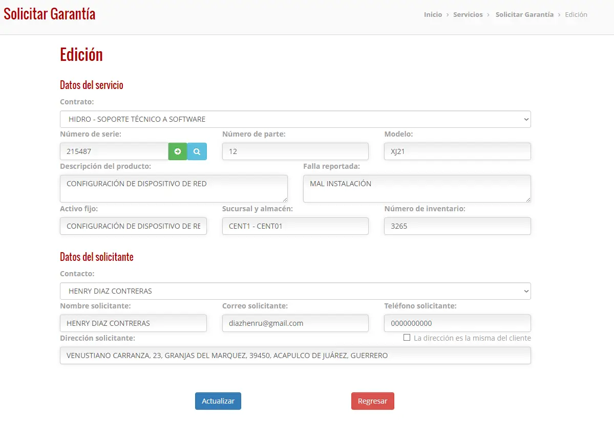Focus the Número de serie field
Image resolution: width=614 pixels, height=422 pixels.
tap(114, 151)
